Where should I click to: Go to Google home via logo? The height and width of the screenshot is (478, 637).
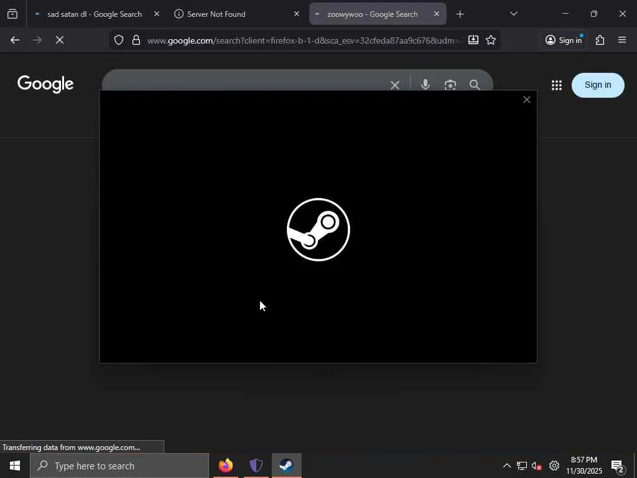(x=45, y=85)
